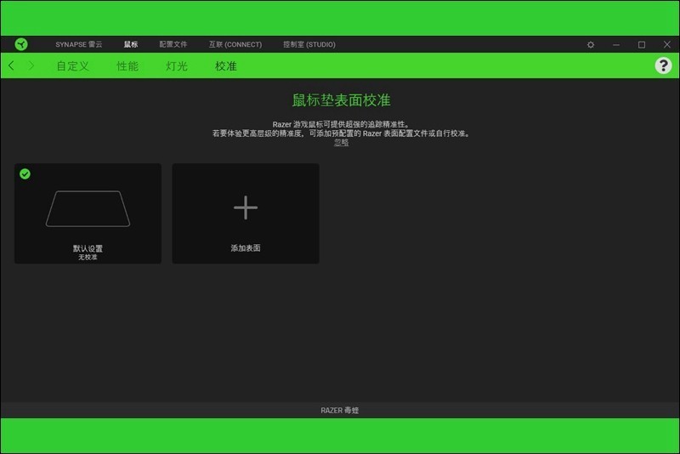Open the 控制室 (STUDIO) tab

tap(309, 44)
